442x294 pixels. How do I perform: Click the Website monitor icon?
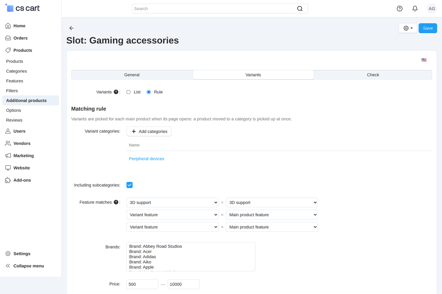[8, 168]
